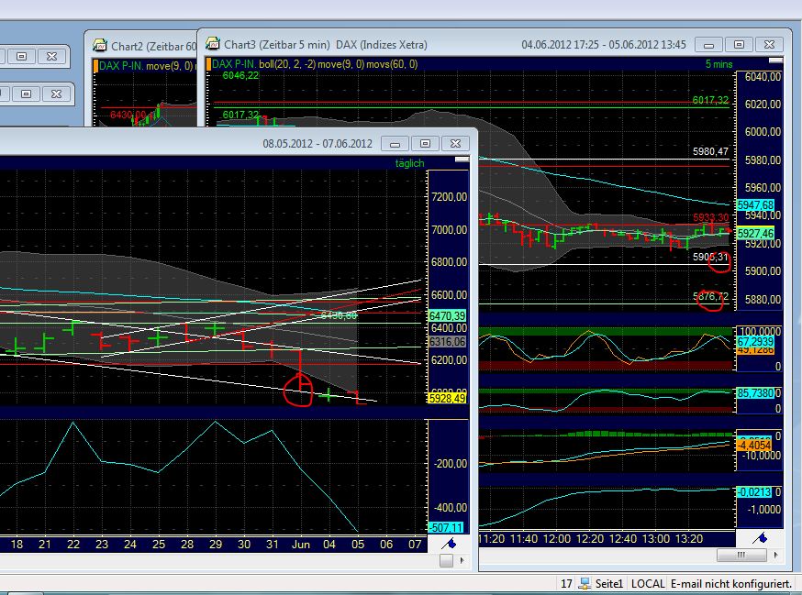Click the red '5933,30' label in Chart3
This screenshot has width=802, height=595.
pos(710,217)
